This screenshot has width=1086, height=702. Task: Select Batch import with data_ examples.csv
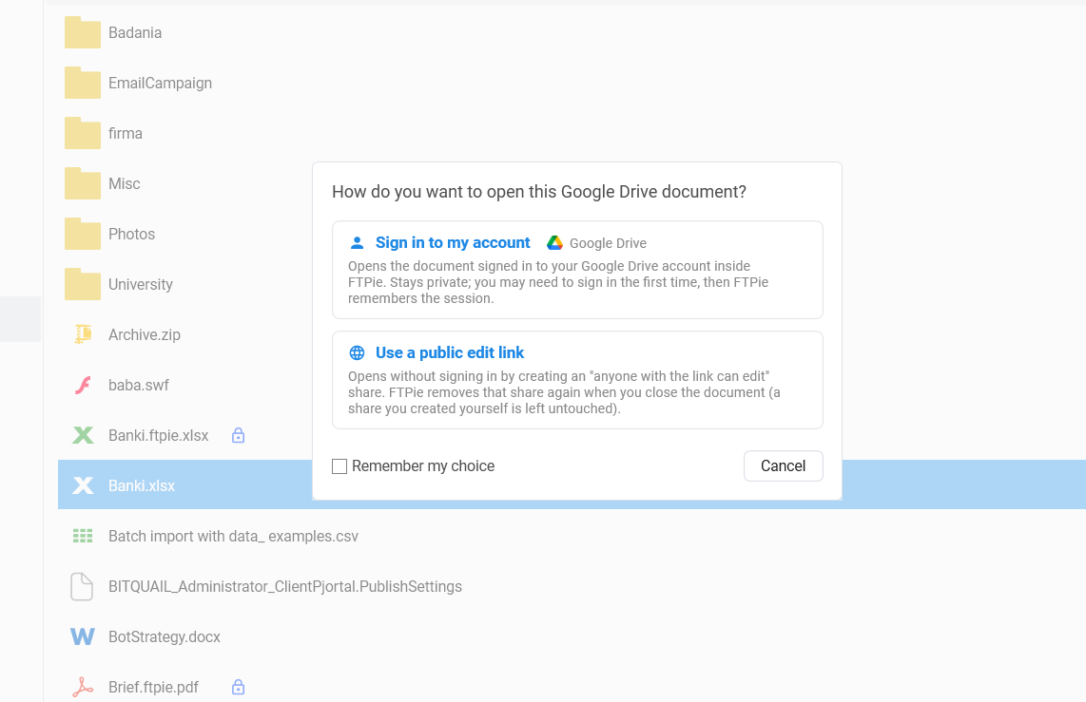tap(233, 536)
